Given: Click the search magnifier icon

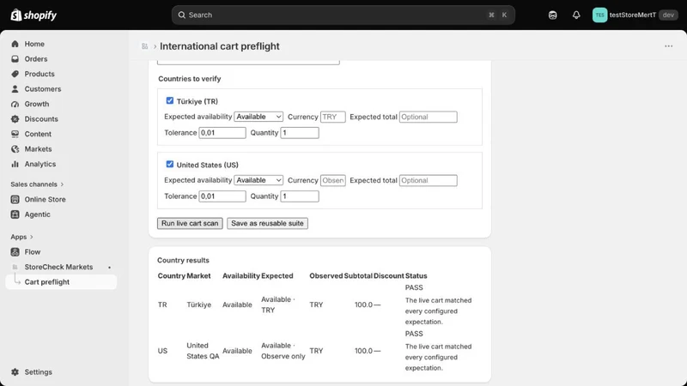Looking at the screenshot, I should click(x=181, y=15).
